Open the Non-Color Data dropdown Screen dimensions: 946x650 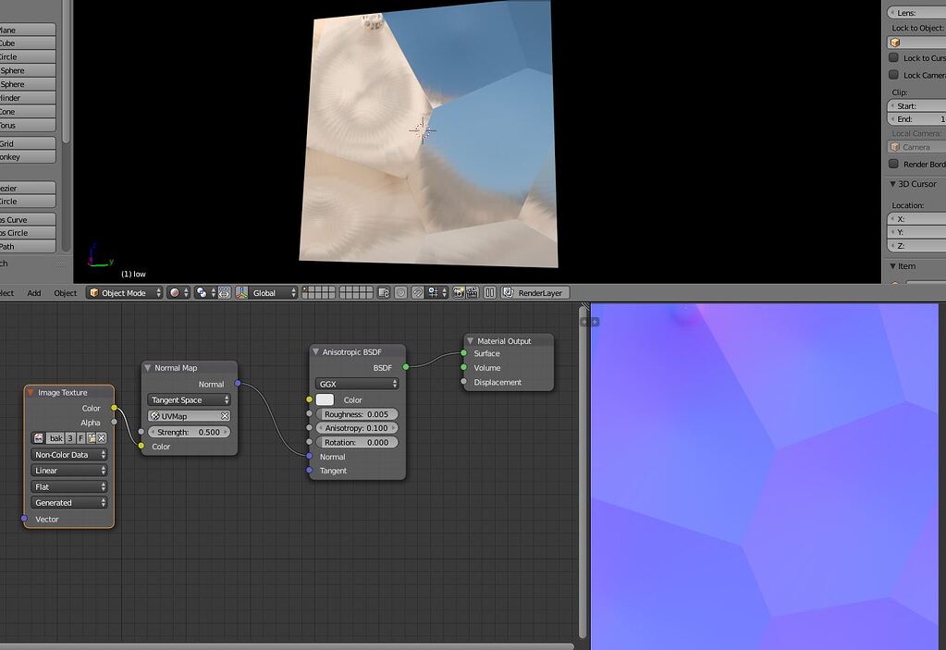(68, 455)
